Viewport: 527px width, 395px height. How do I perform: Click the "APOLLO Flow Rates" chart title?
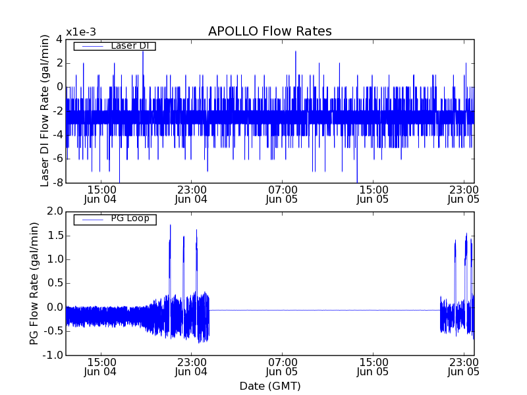[269, 32]
